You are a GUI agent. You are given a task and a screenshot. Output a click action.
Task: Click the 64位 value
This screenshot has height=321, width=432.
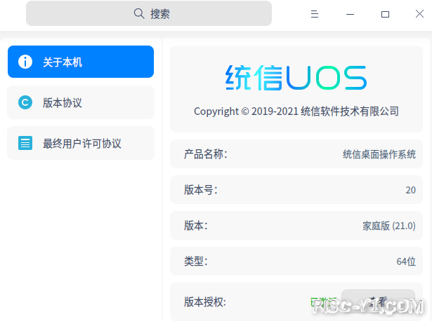406,261
